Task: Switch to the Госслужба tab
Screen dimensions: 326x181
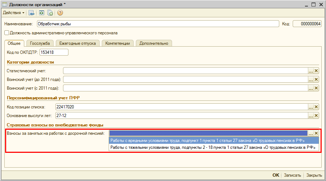Action: (40, 43)
